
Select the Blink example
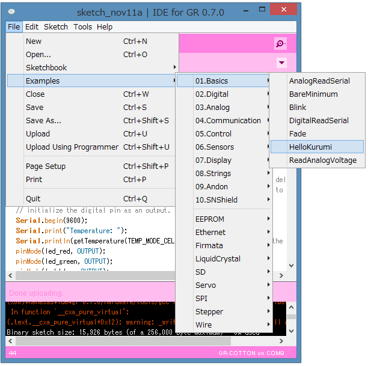298,107
